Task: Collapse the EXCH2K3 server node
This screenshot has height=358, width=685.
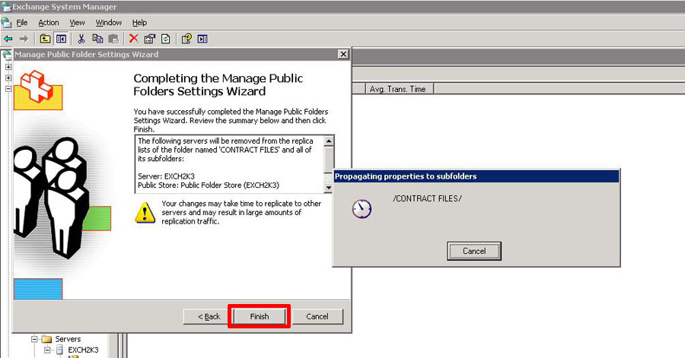Action: pos(46,350)
